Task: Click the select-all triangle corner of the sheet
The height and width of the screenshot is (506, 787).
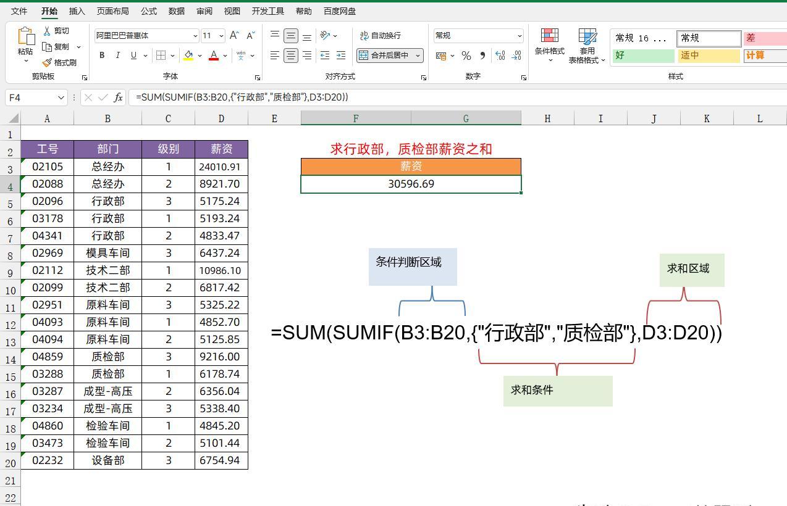Action: 13,118
